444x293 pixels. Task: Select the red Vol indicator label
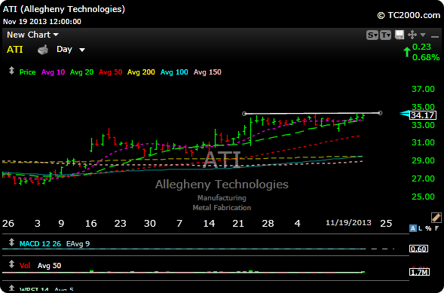point(25,266)
